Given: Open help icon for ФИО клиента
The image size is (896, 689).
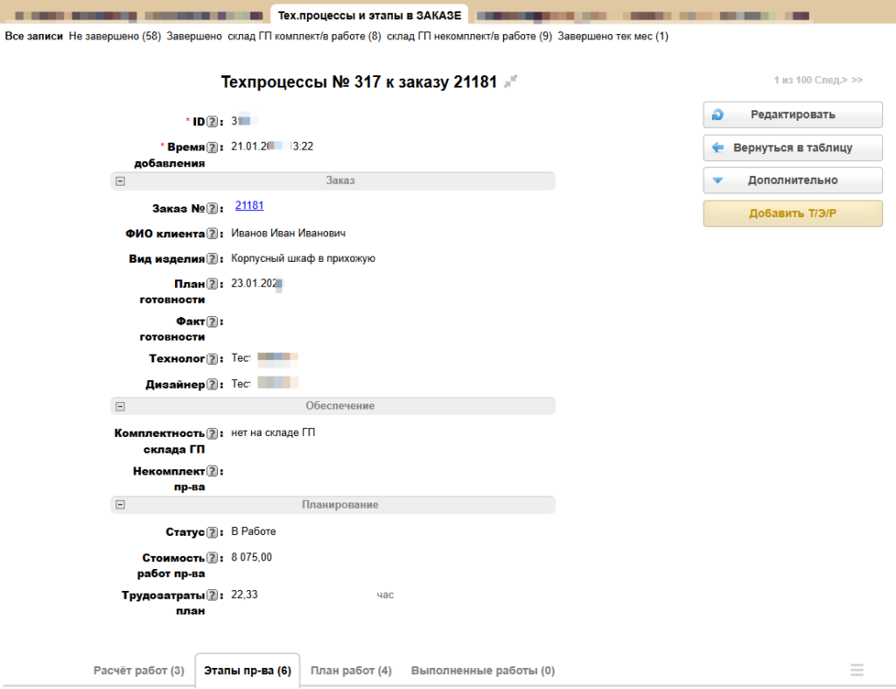Looking at the screenshot, I should (212, 234).
